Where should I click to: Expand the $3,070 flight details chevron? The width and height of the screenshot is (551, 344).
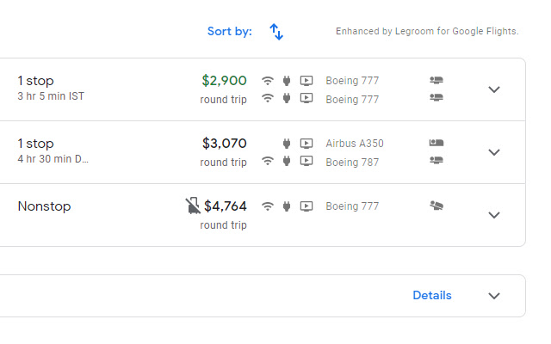[x=494, y=152]
